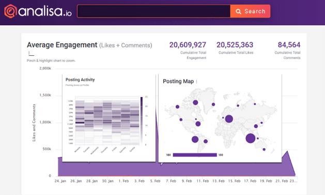Image resolution: width=325 pixels, height=195 pixels.
Task: Click the 20,525,363 total likes value
Action: coord(235,45)
